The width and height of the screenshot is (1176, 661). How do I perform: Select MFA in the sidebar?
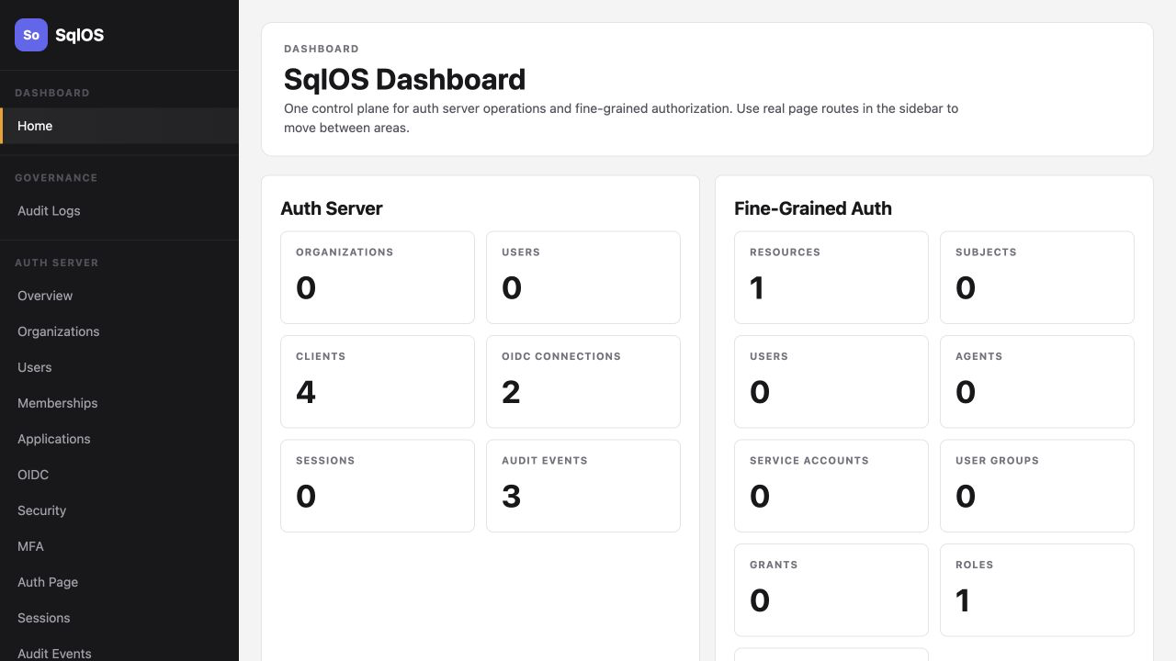119,546
